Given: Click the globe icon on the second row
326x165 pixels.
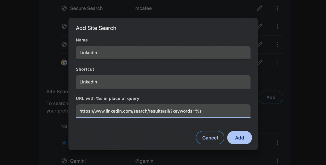Looking at the screenshot, I should point(64,26).
